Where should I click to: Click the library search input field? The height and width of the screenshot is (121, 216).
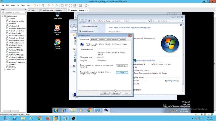13,12
